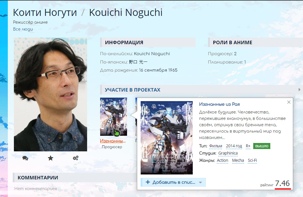
Task: Select the 'Sci-Fi' genre tag
Action: (252, 160)
